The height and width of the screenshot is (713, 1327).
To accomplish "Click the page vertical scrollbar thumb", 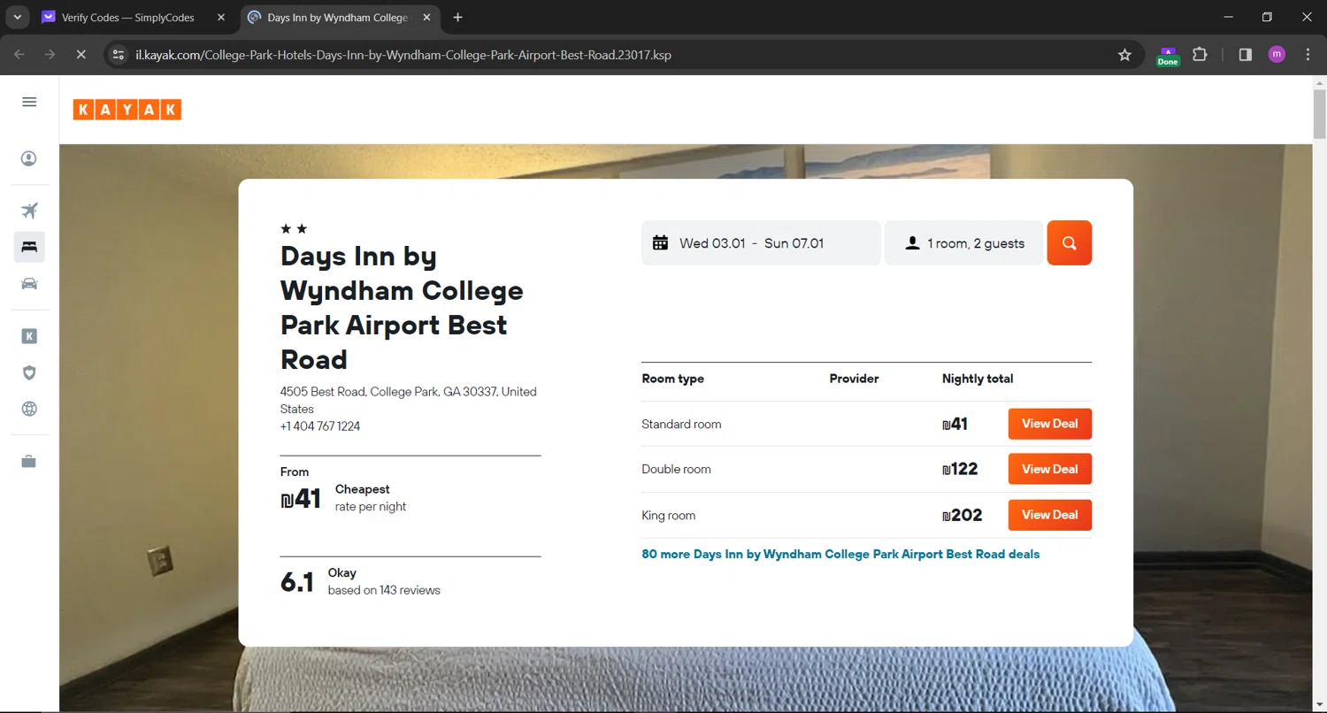I will click(x=1319, y=113).
